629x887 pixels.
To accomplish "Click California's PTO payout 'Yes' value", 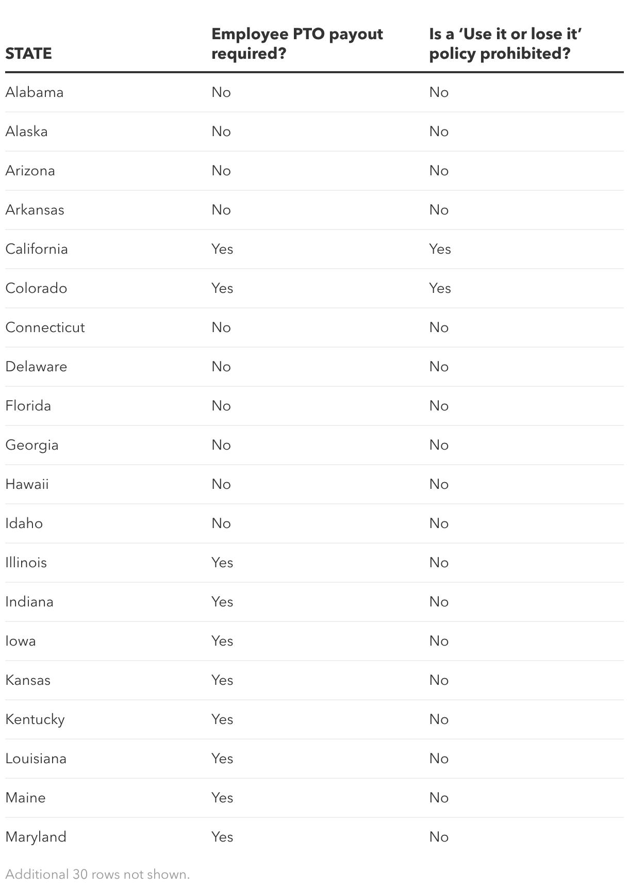I will point(222,249).
